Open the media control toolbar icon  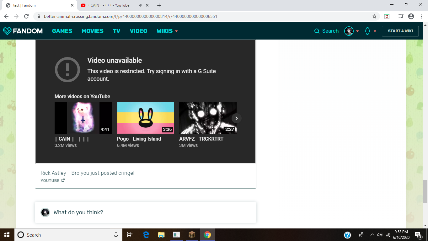(400, 16)
